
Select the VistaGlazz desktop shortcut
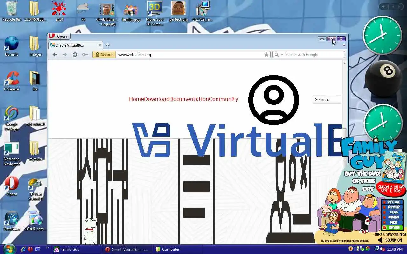click(x=12, y=221)
